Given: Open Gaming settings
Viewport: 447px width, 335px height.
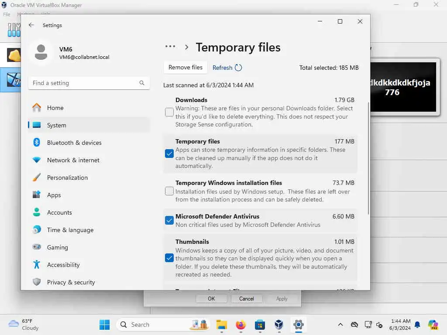Looking at the screenshot, I should 89,247.
